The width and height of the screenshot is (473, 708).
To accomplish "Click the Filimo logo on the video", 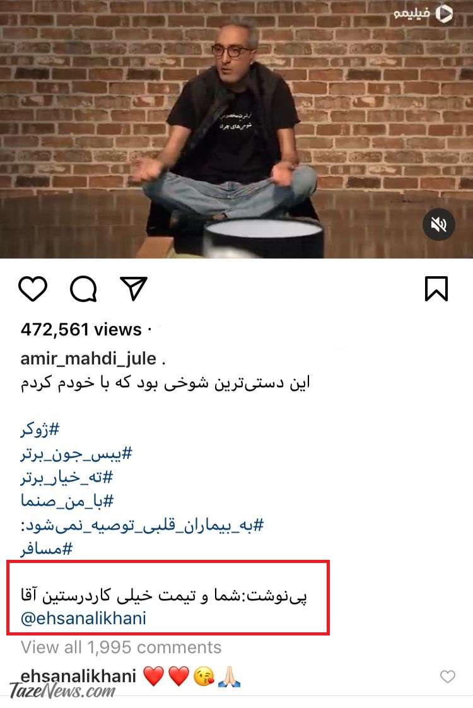I will point(423,14).
